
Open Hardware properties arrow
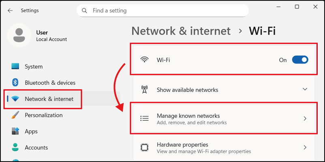coord(305,147)
